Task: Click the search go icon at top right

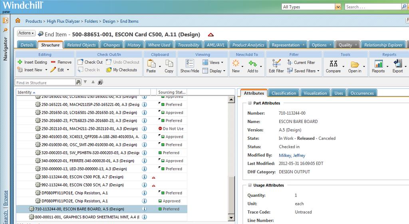Action: point(404,7)
